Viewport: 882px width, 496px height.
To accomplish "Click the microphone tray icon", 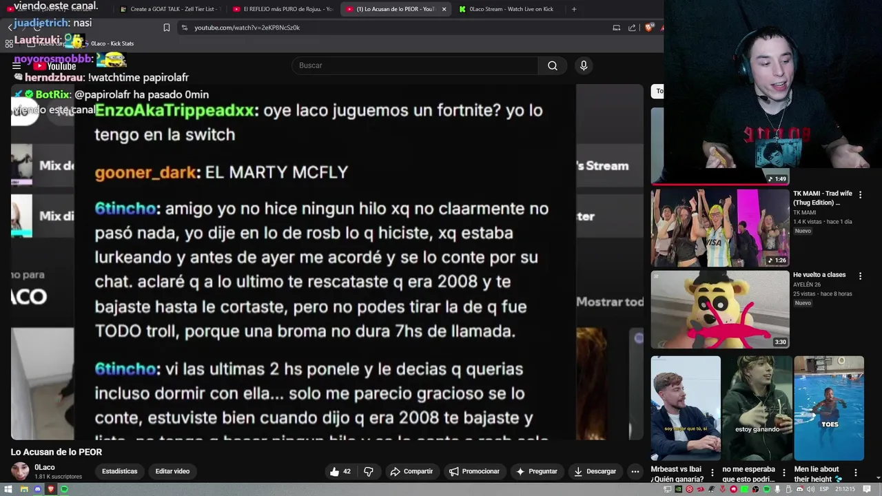I will [777, 489].
